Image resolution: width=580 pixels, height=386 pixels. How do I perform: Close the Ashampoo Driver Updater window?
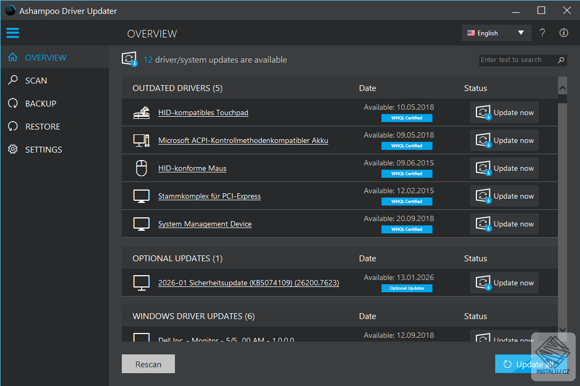[x=567, y=10]
